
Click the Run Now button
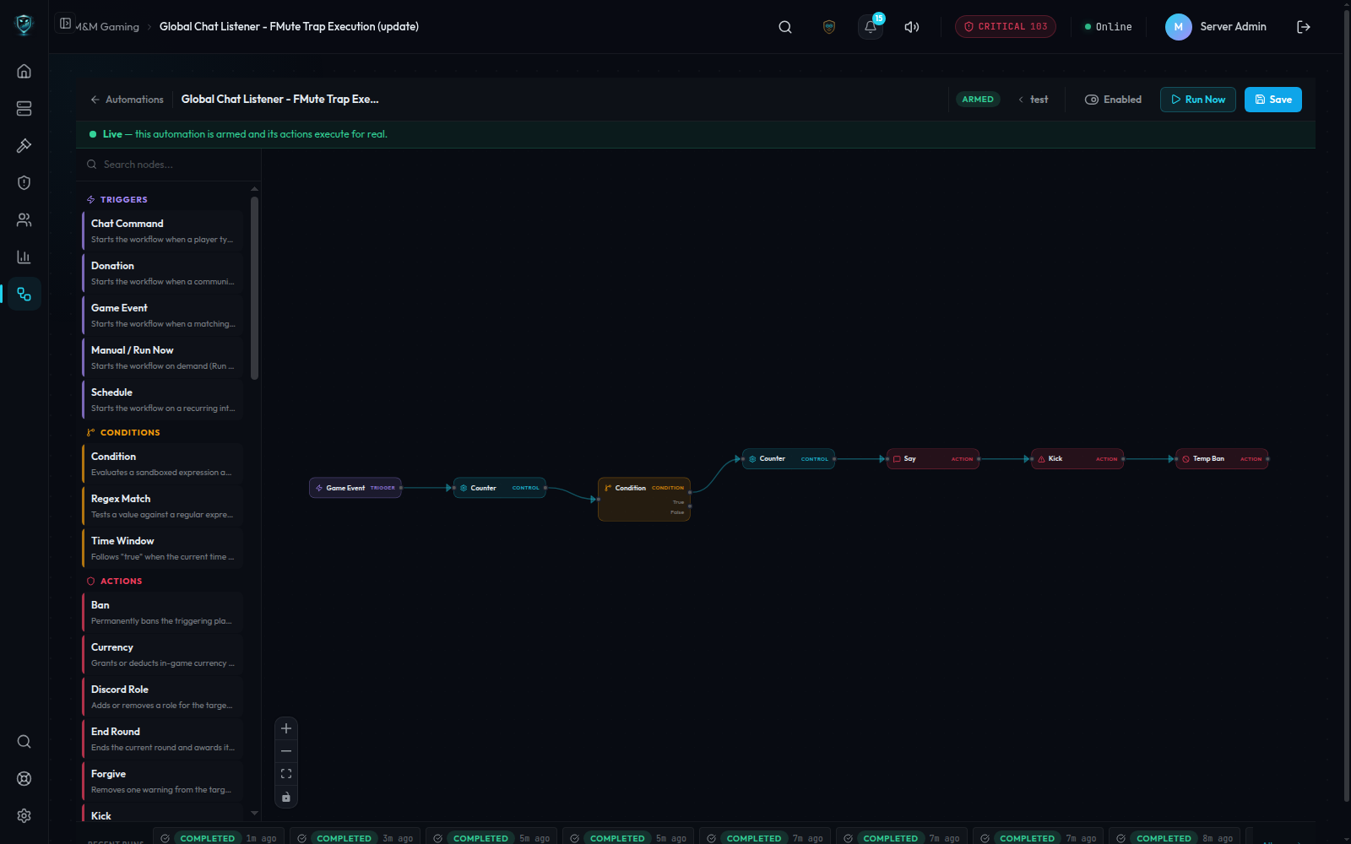1198,100
